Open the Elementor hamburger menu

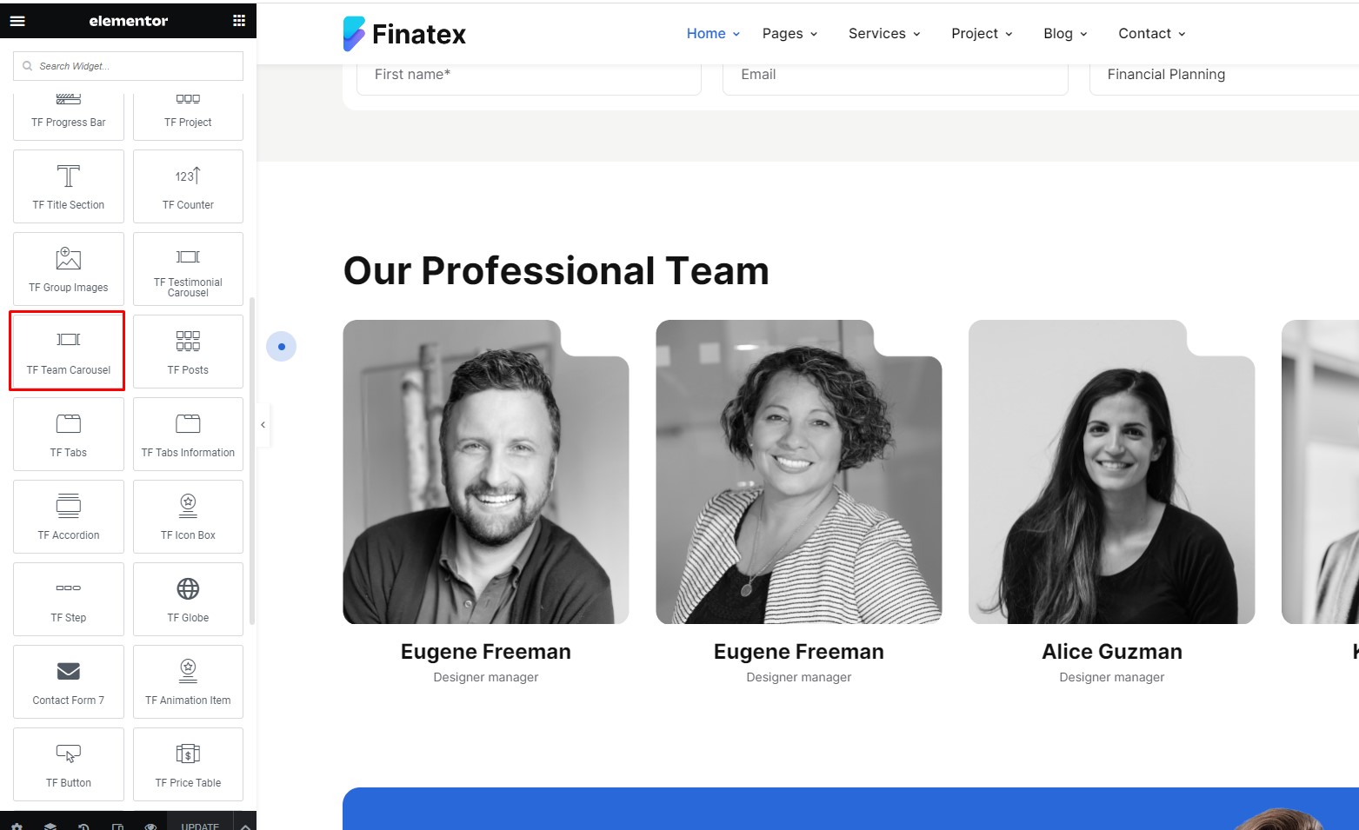point(17,21)
